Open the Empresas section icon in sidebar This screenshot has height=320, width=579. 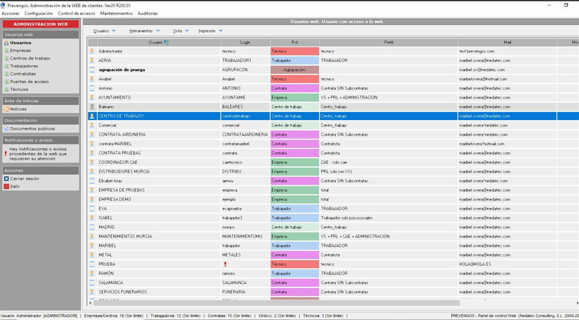coord(6,51)
